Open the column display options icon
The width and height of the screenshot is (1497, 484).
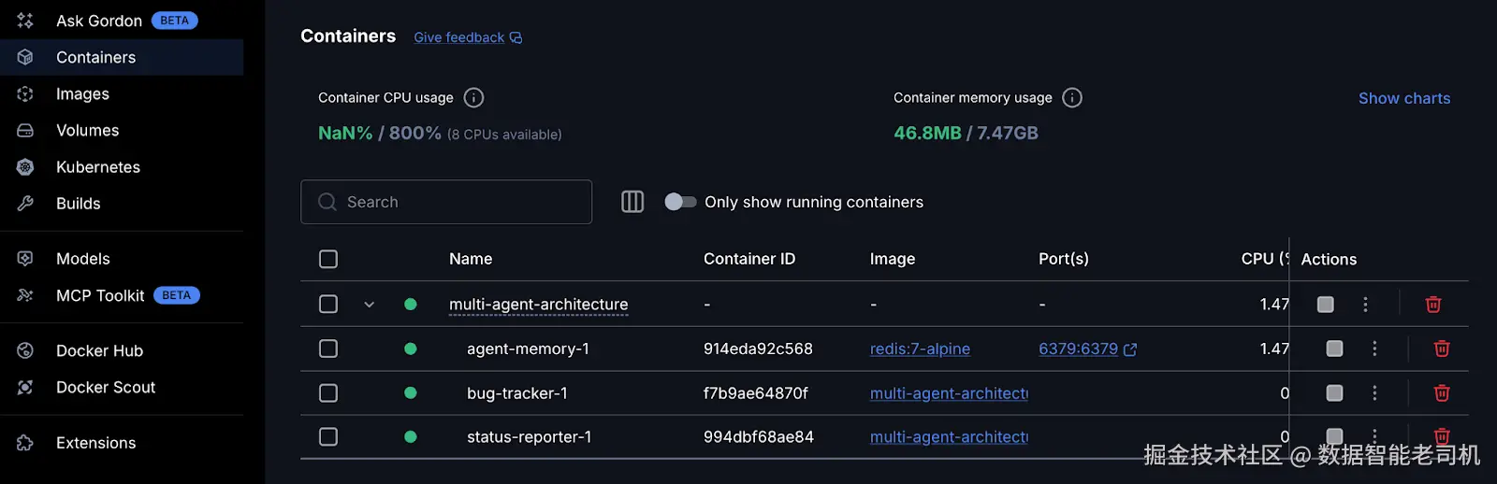632,202
